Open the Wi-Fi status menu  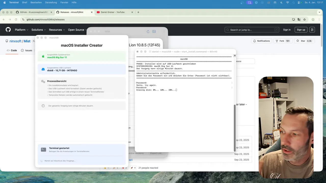[x=288, y=3]
